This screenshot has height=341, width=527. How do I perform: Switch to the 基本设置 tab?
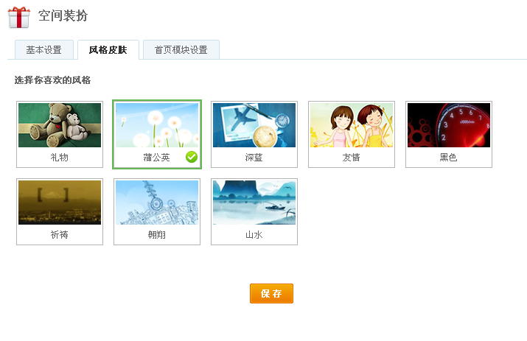44,50
